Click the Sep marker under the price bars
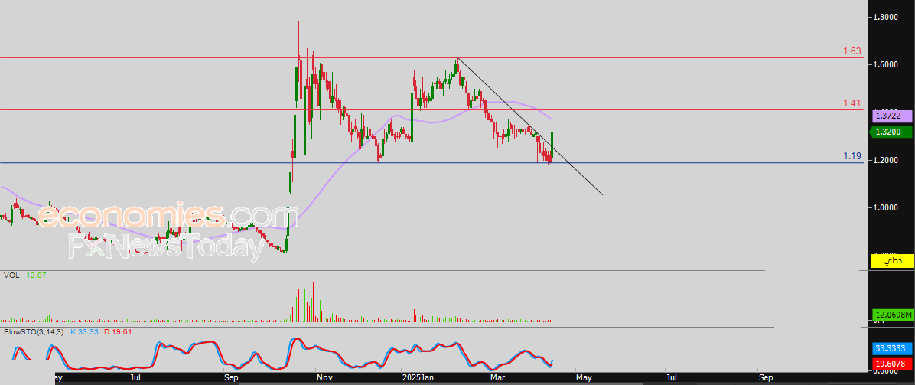Screen dimensions: 915x385 [x=231, y=377]
